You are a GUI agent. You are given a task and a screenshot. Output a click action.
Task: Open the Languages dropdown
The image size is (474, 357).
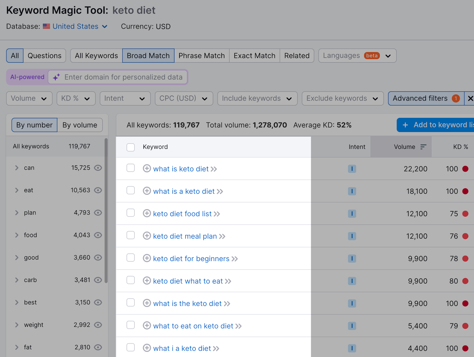pos(357,55)
